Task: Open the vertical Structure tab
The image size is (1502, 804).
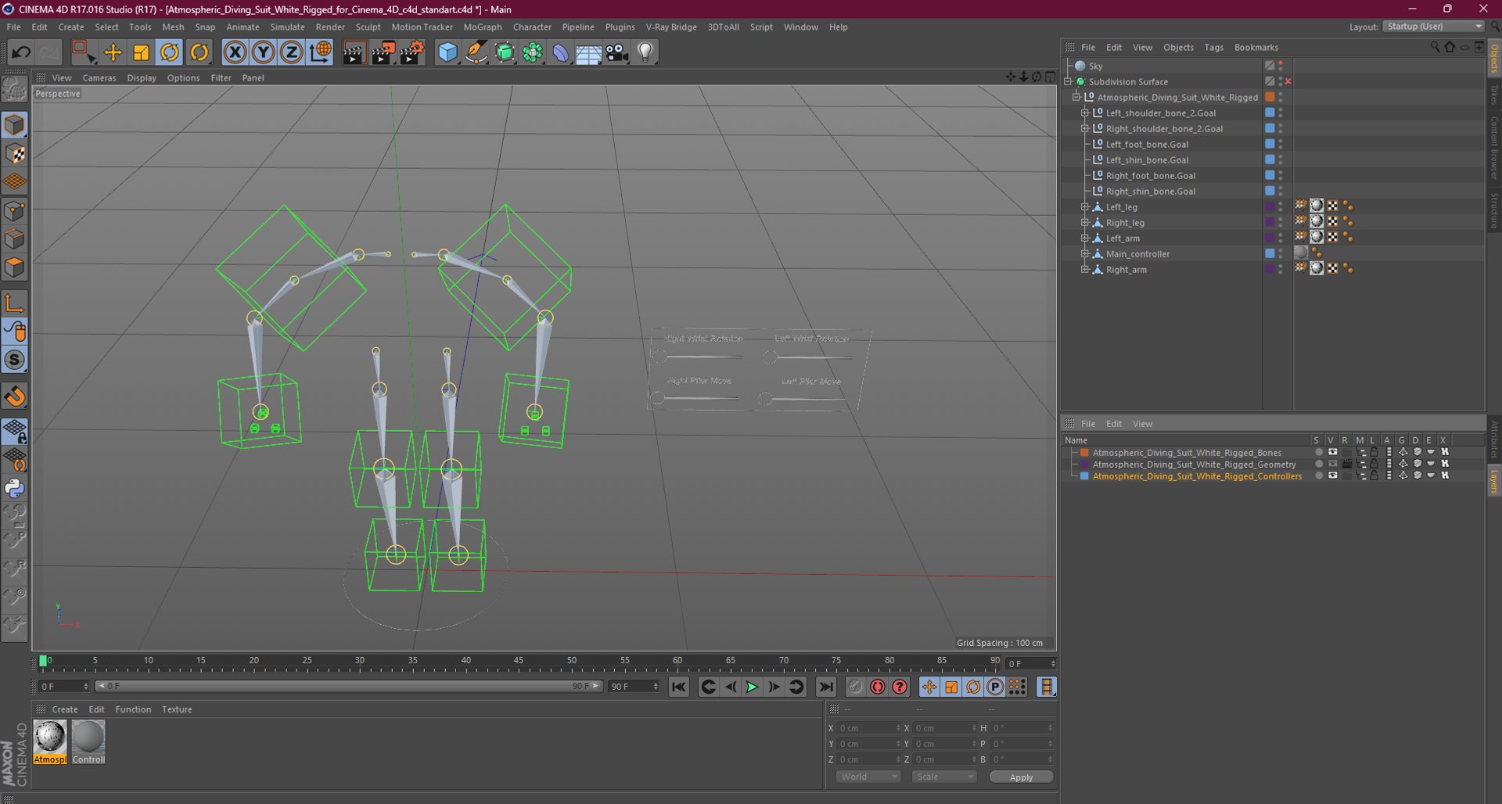Action: [x=1494, y=210]
